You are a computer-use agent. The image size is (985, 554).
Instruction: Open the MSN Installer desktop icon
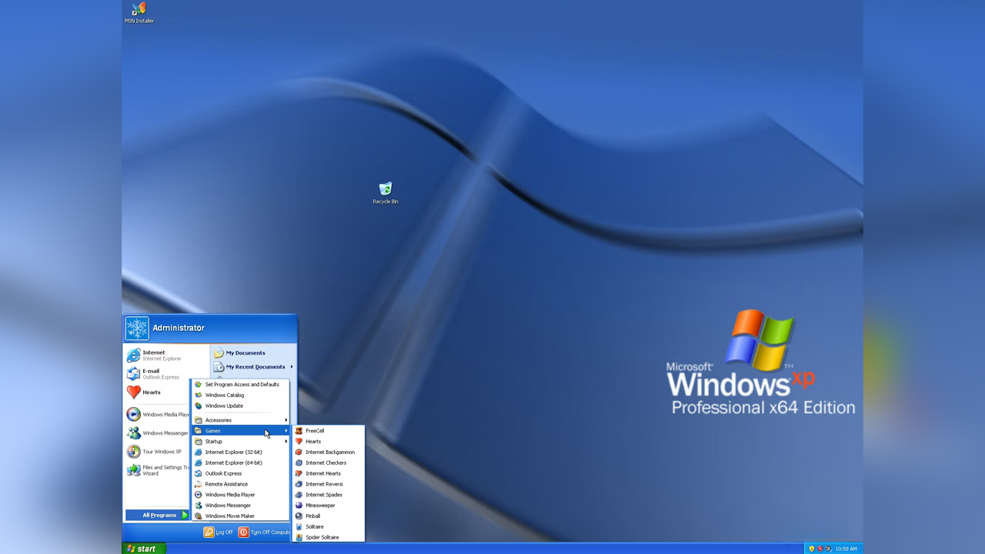tap(139, 11)
